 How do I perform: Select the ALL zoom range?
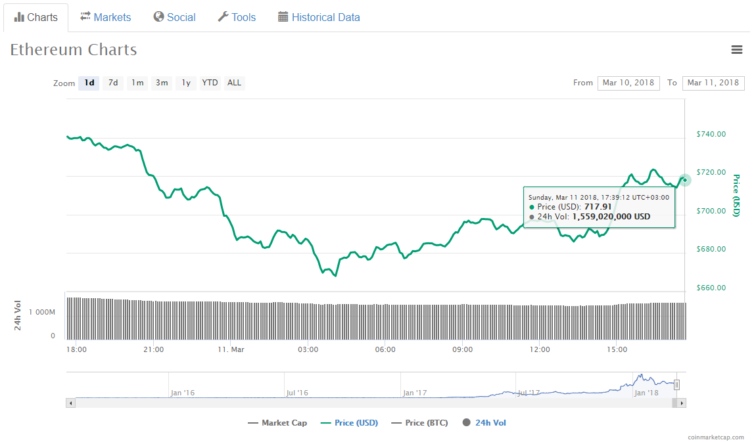(234, 83)
